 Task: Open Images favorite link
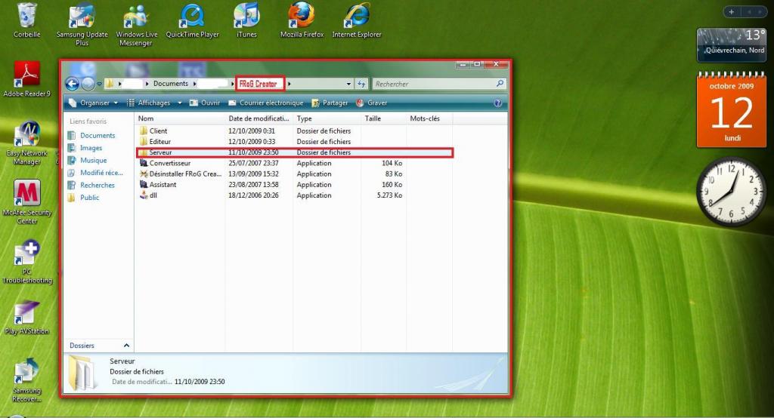click(x=91, y=148)
